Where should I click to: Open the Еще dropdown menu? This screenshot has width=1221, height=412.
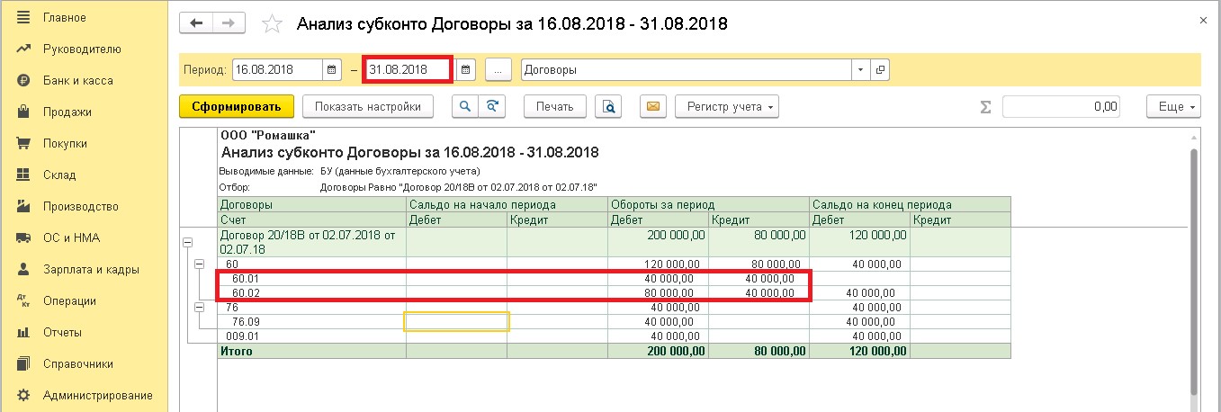[1173, 106]
